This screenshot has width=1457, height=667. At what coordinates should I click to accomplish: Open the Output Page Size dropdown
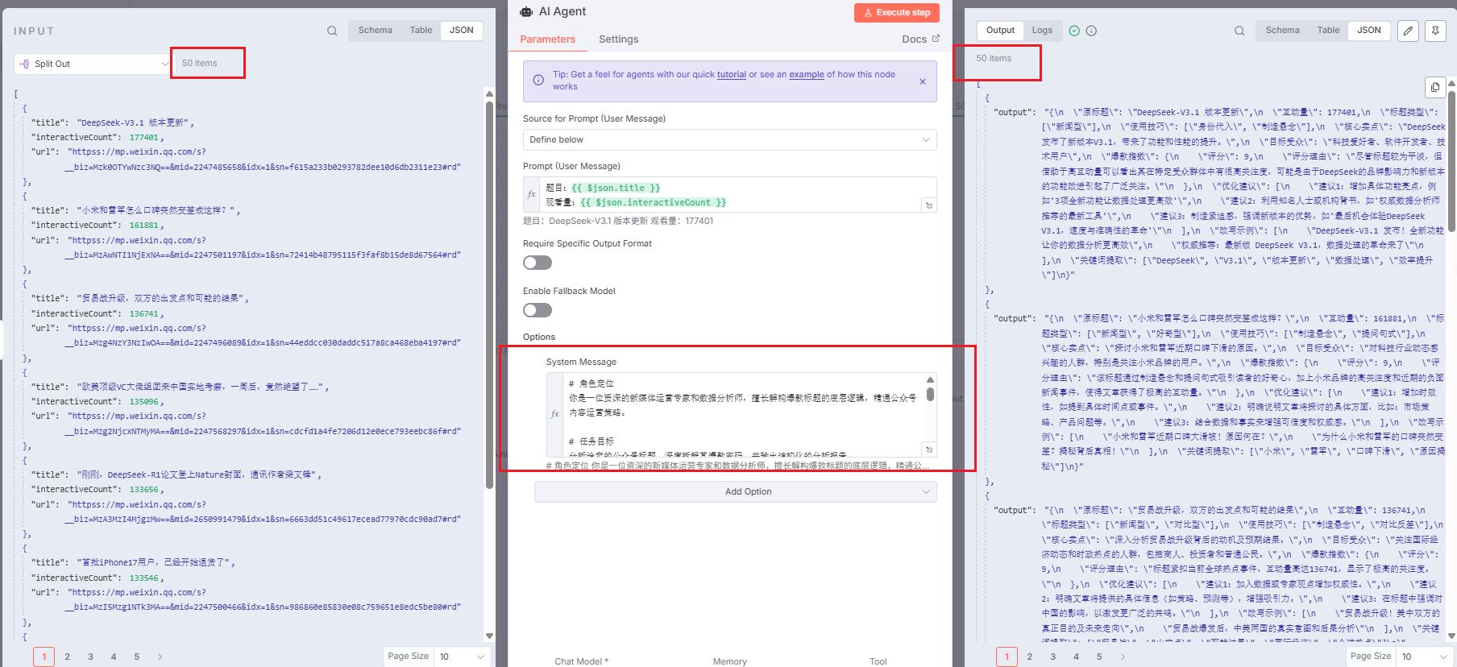coord(1424,657)
